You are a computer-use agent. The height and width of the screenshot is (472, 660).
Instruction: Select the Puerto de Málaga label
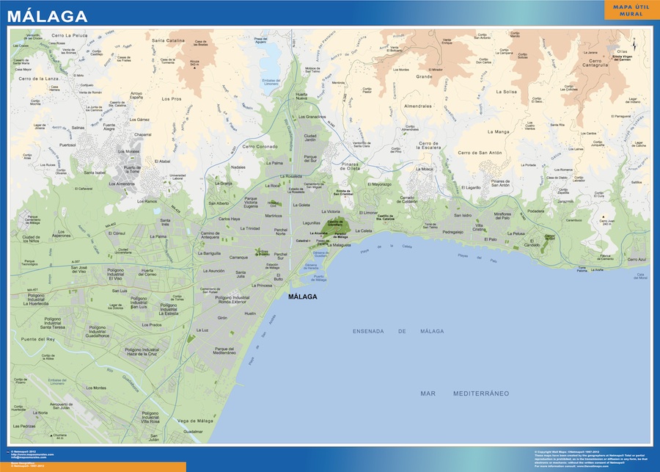pyautogui.click(x=319, y=278)
